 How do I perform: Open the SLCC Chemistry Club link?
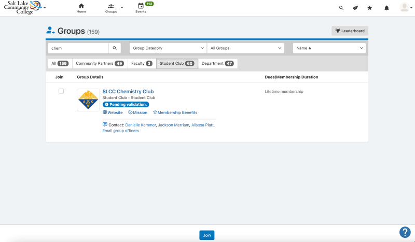[x=128, y=92]
